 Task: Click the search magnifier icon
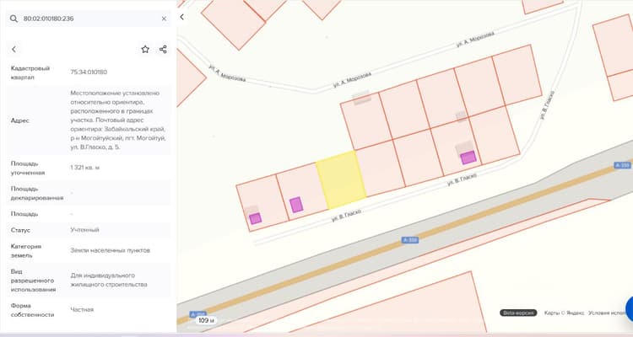pyautogui.click(x=14, y=19)
